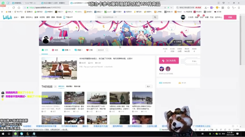The height and width of the screenshot is (137, 245).
Task: Click the three-dot more icon on banner
Action: [x=198, y=42]
